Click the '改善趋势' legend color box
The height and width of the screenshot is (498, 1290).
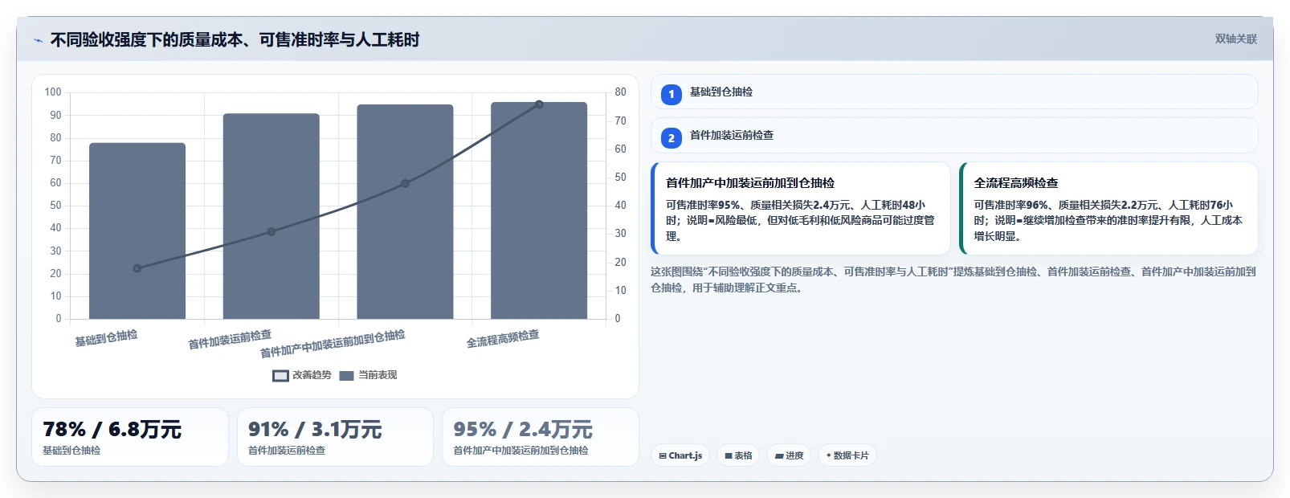[280, 376]
